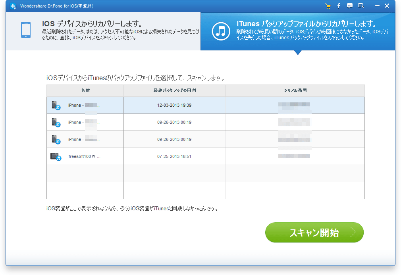Click the date 07-25-2013 18:51

[174, 156]
